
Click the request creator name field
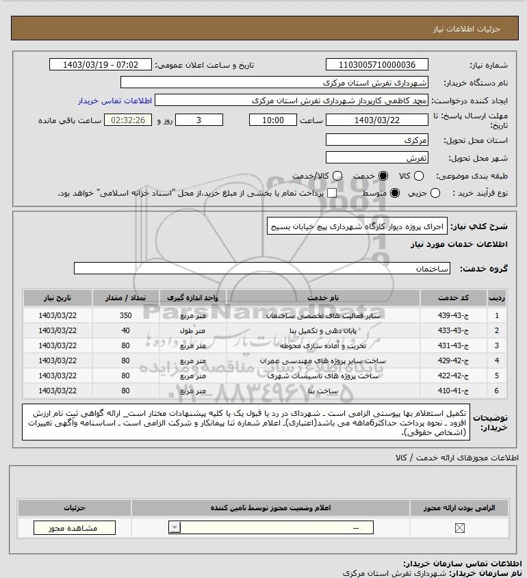click(x=292, y=101)
